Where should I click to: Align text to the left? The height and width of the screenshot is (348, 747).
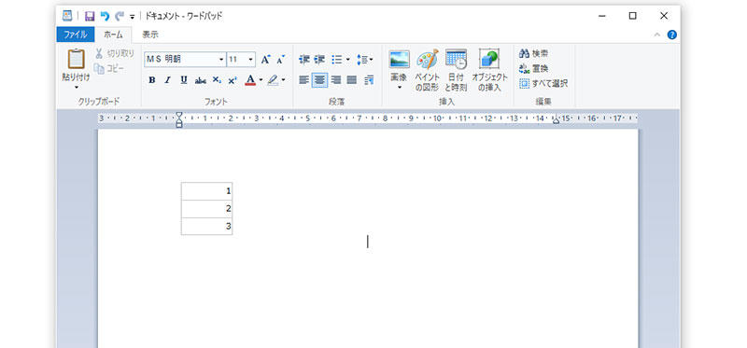[x=304, y=80]
